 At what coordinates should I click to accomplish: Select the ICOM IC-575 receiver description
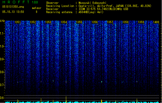(x=103, y=9)
